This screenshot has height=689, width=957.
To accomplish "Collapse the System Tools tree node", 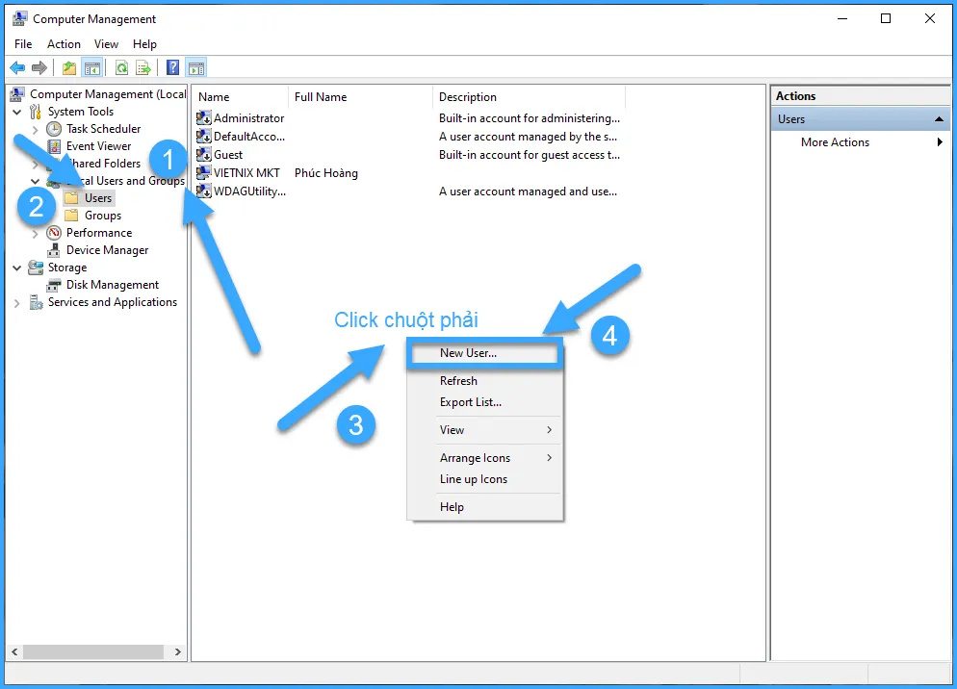I will 16,112.
